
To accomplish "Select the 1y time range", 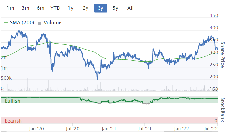I will pyautogui.click(x=71, y=8).
